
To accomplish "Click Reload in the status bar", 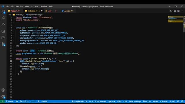I will pyautogui.click(x=155, y=101).
